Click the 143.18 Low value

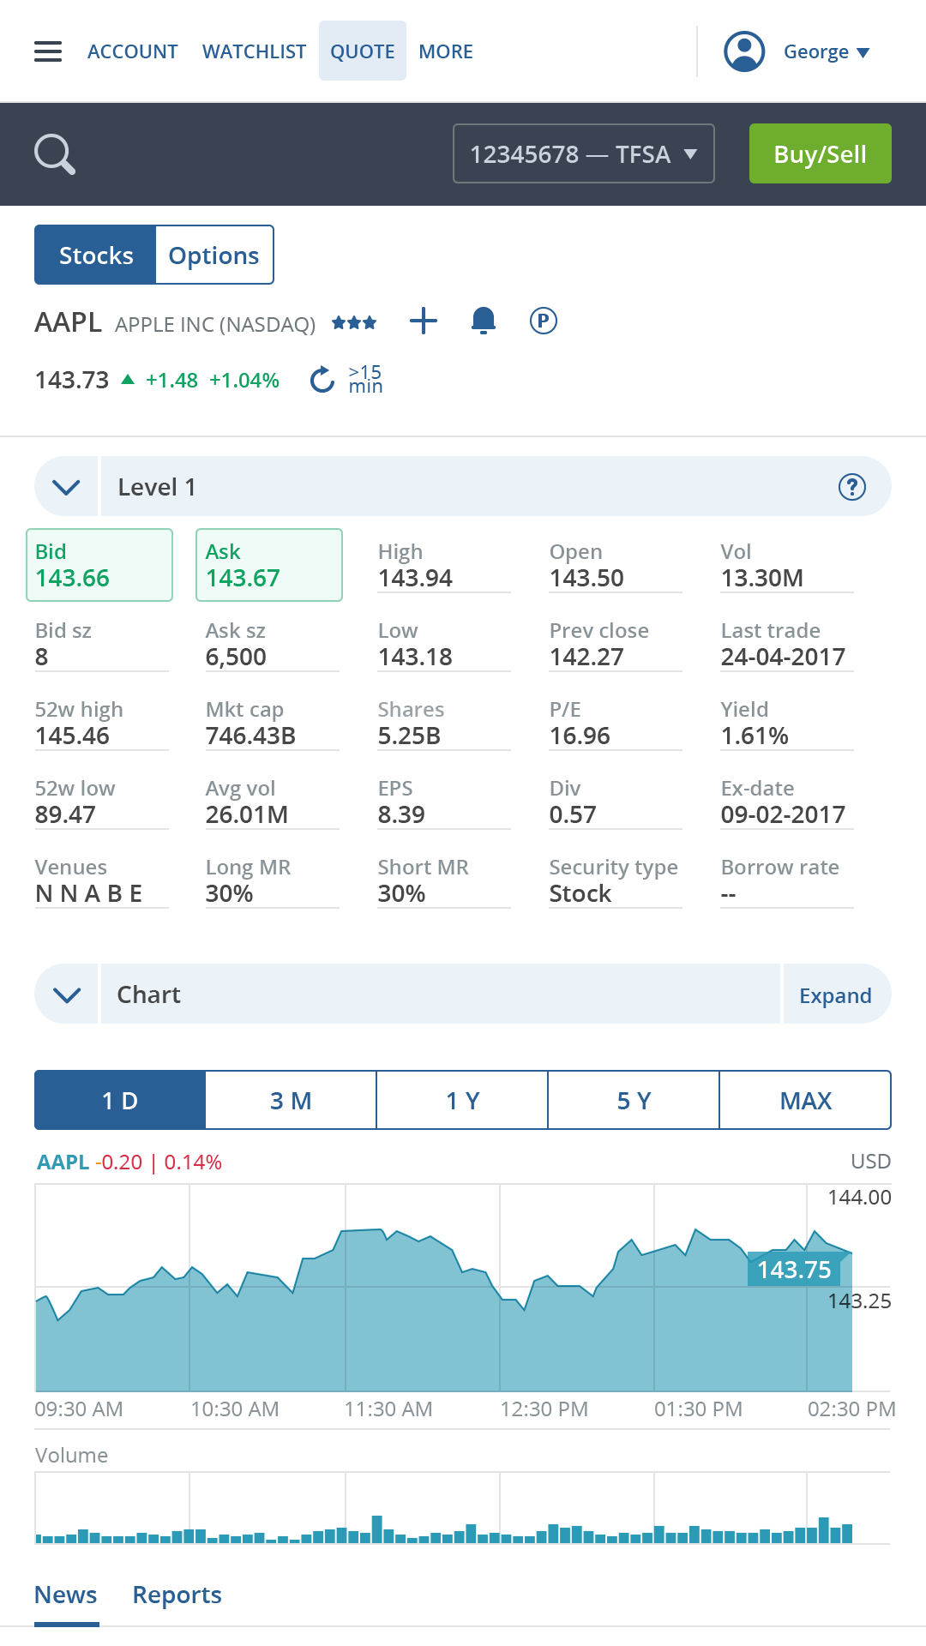[x=415, y=657]
